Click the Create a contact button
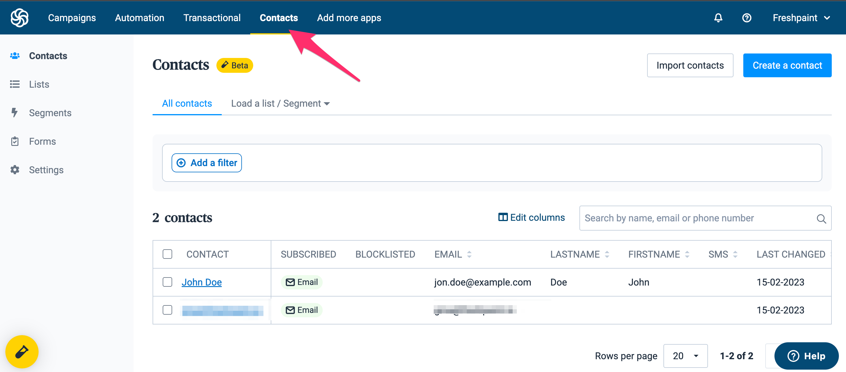The width and height of the screenshot is (846, 372). click(x=787, y=65)
